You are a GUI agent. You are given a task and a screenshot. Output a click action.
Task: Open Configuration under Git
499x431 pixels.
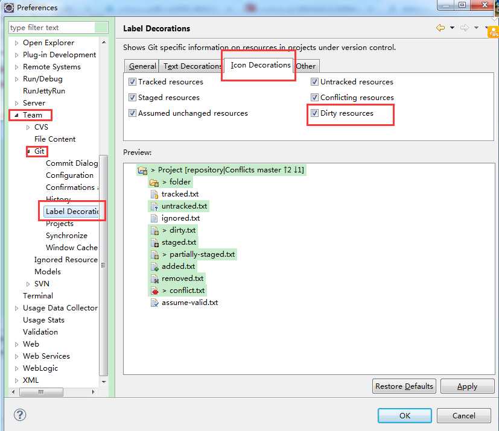70,175
